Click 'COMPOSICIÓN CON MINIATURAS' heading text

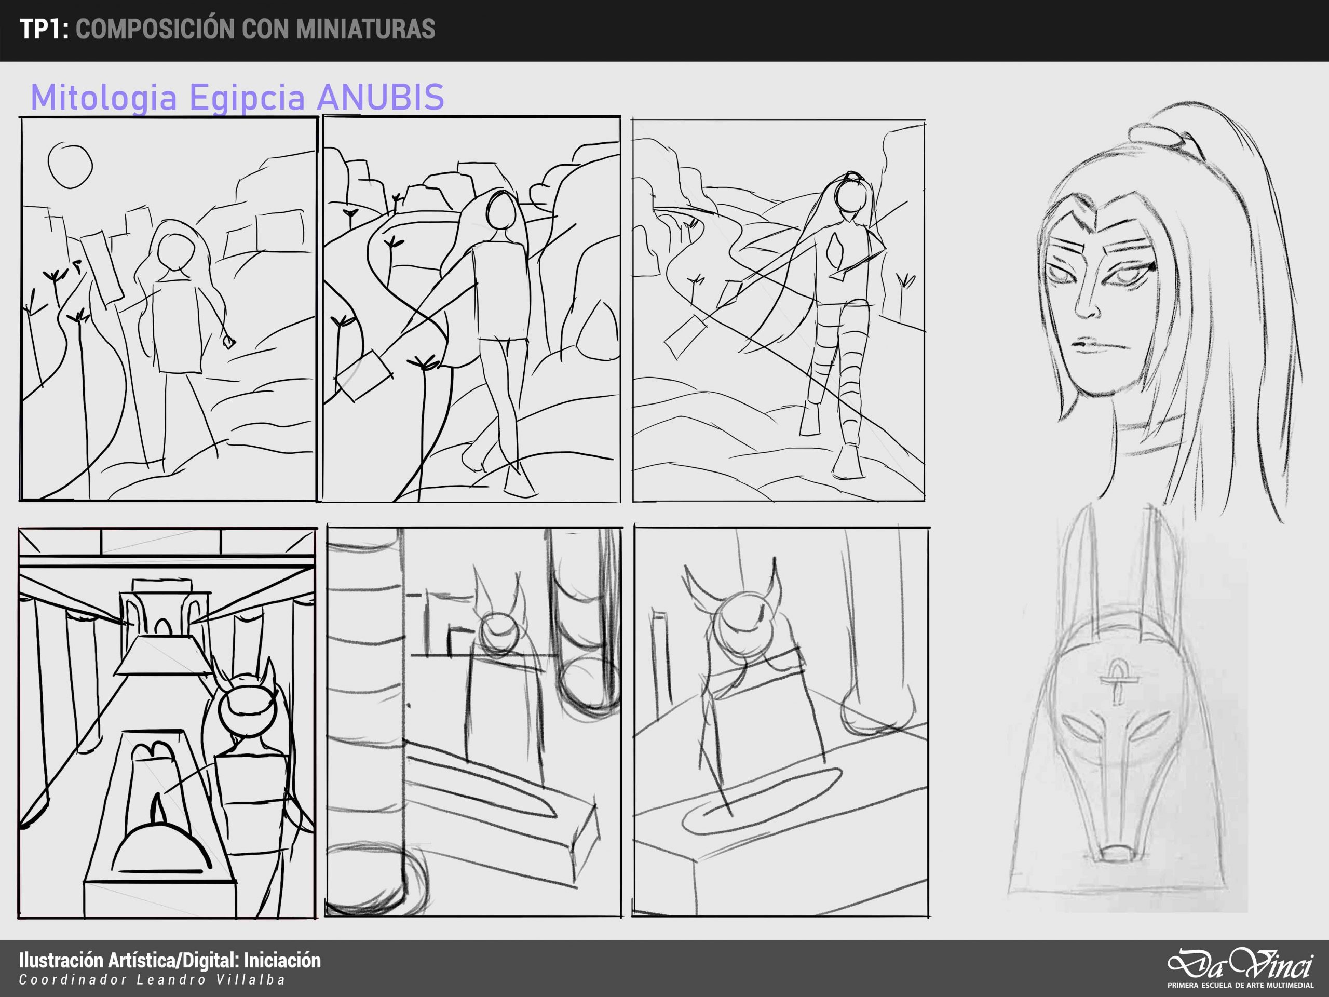pos(255,29)
